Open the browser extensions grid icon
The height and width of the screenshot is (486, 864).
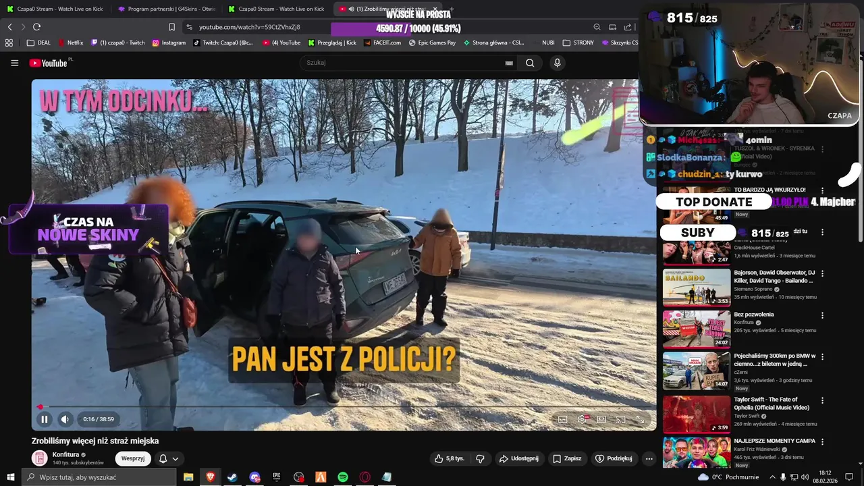coord(9,43)
